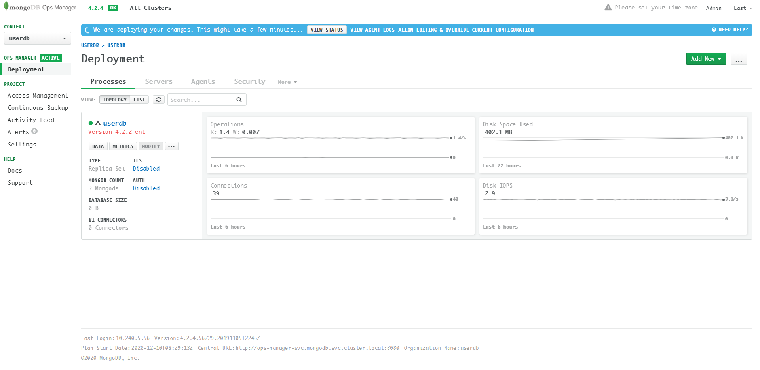The image size is (760, 370).
Task: Open the ellipsis menu next to MODIFY
Action: [171, 146]
